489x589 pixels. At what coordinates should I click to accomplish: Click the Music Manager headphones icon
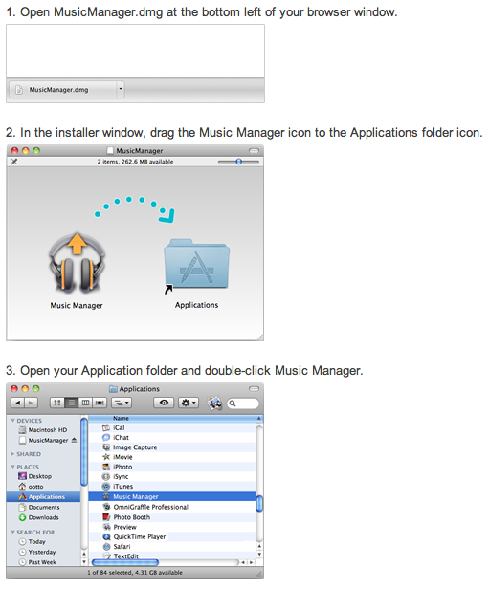pyautogui.click(x=77, y=263)
